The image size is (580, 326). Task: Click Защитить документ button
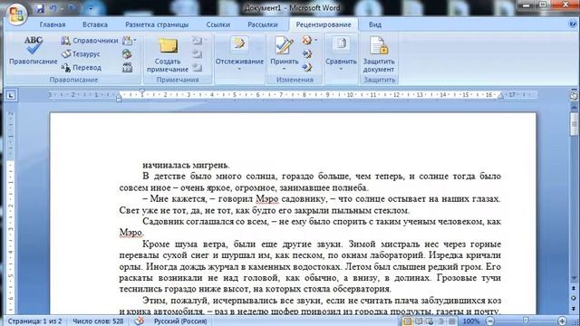pyautogui.click(x=379, y=54)
